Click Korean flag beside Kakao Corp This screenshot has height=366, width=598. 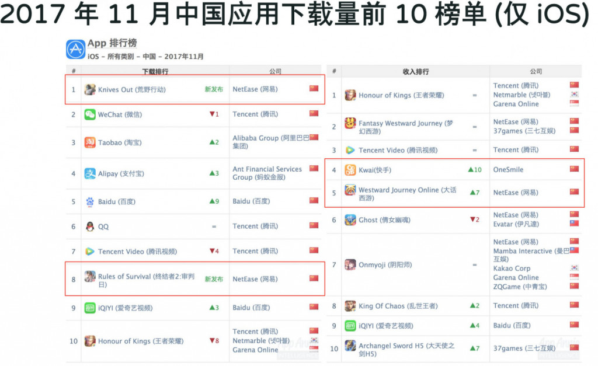575,268
